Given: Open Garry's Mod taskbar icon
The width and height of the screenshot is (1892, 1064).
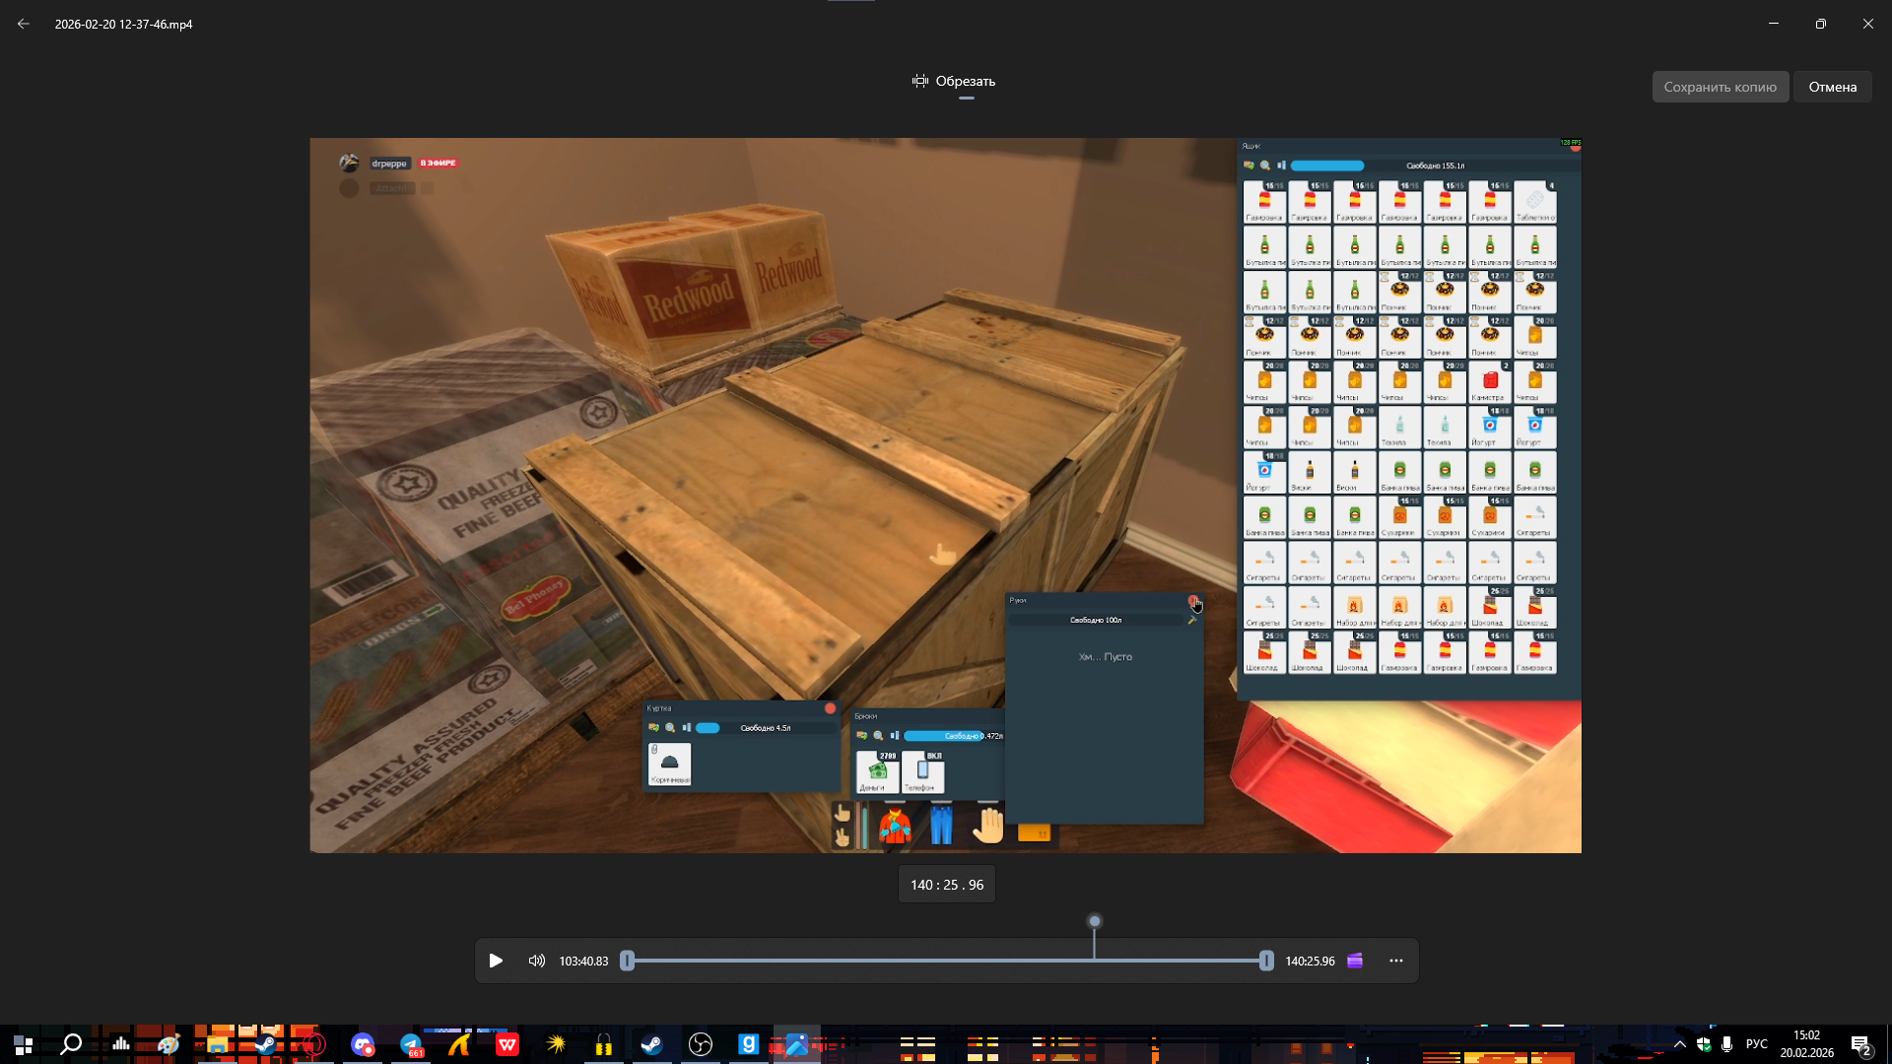Looking at the screenshot, I should pyautogui.click(x=749, y=1044).
